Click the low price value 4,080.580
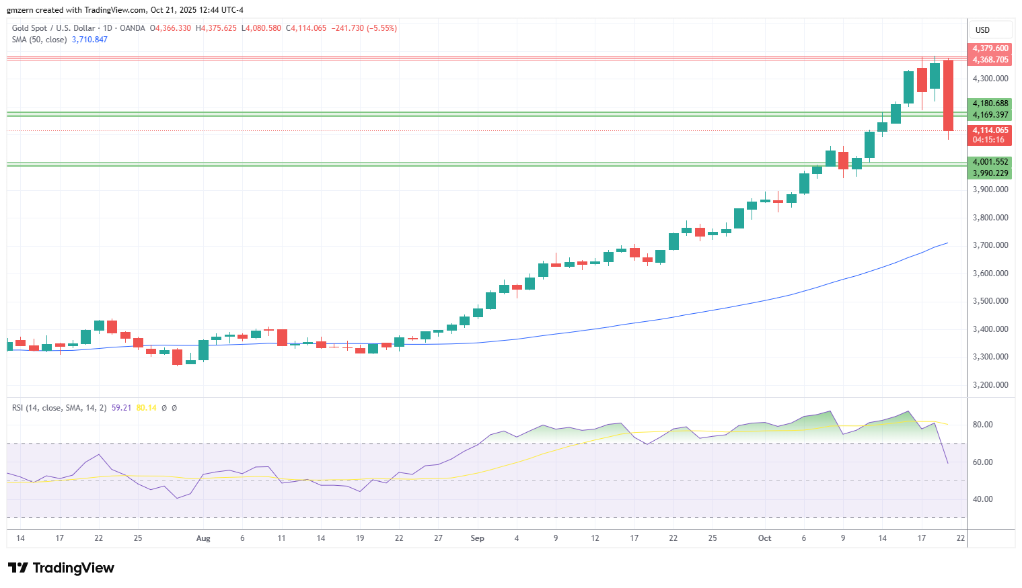The width and height of the screenshot is (1022, 588). tap(264, 28)
